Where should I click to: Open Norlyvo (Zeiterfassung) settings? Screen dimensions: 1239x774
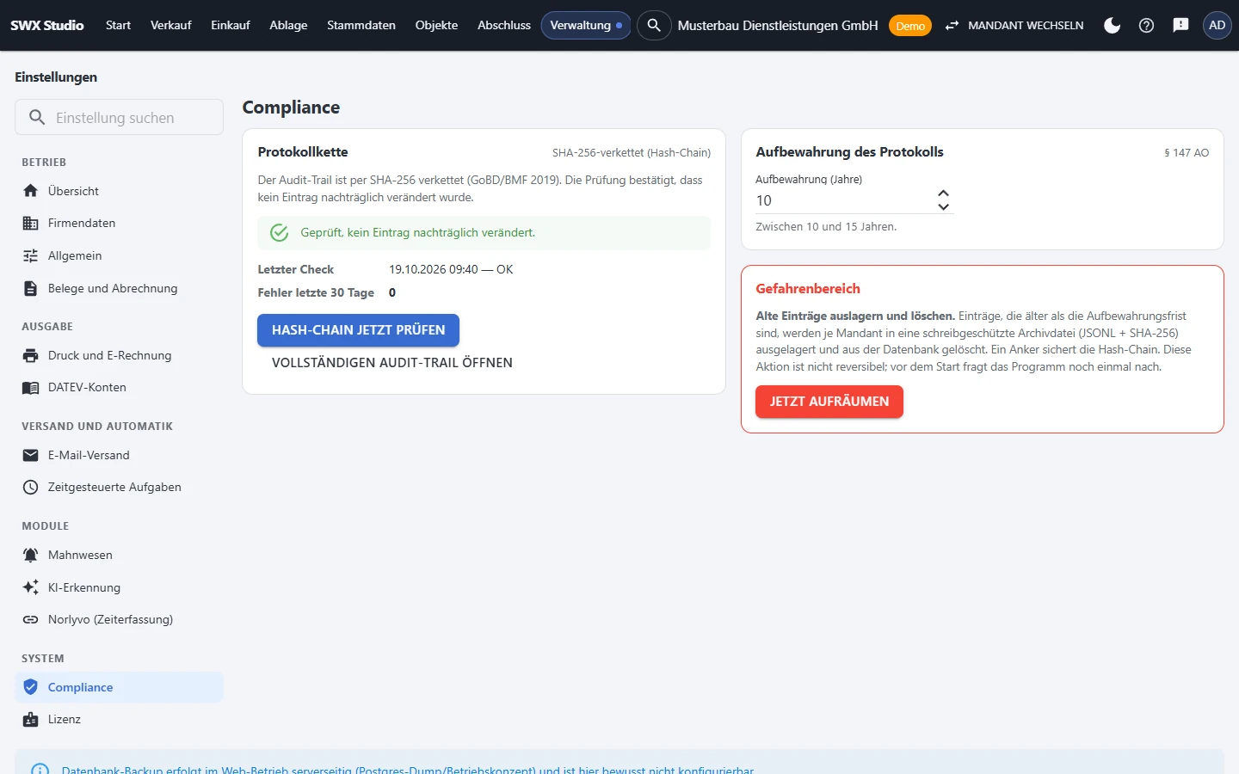(119, 619)
